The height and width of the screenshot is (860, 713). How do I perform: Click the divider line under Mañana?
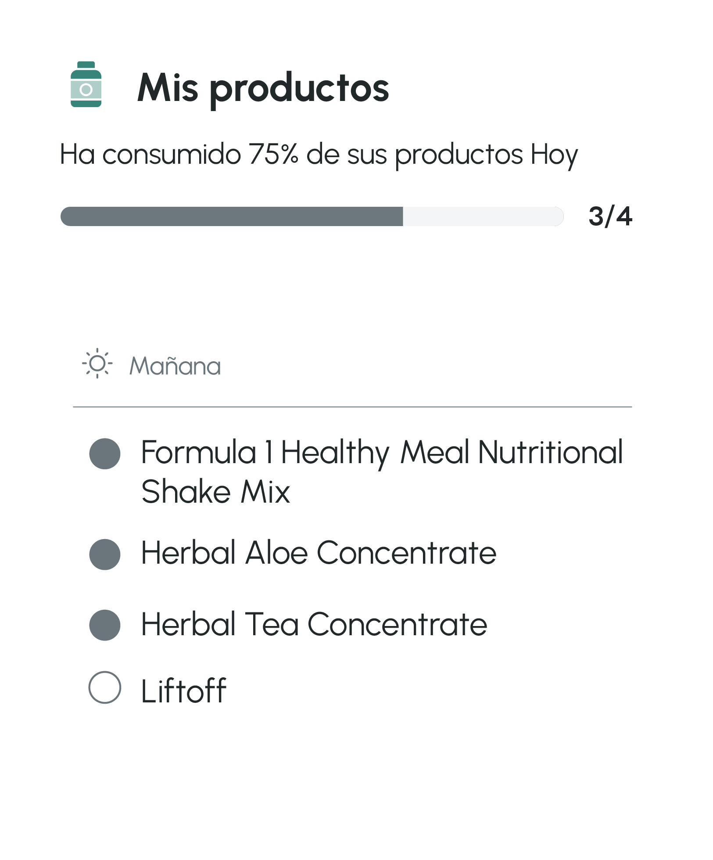click(x=352, y=407)
